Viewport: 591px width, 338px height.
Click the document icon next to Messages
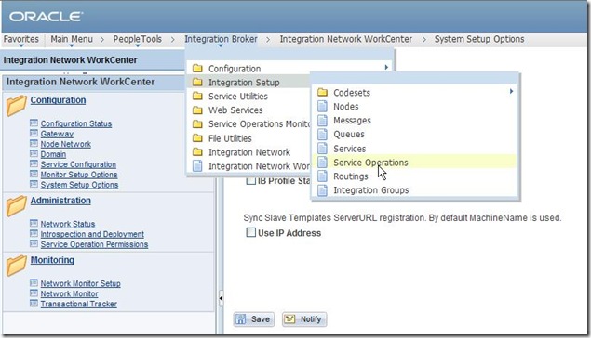coord(322,121)
